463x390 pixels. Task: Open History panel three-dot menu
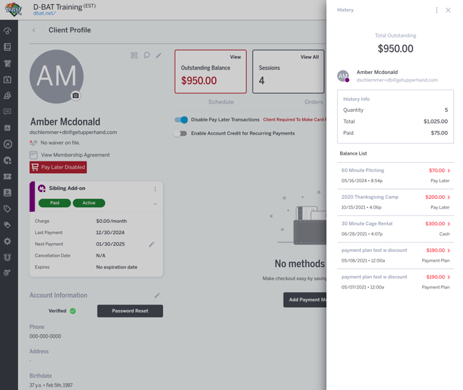(x=436, y=10)
